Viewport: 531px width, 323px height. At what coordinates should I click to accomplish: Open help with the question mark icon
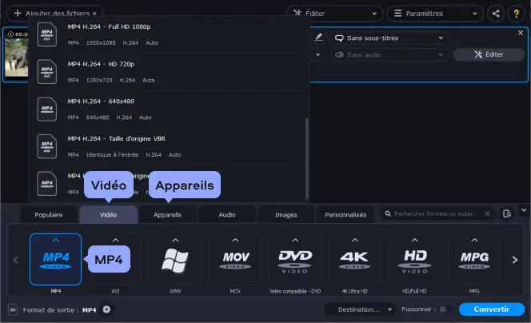tap(516, 14)
